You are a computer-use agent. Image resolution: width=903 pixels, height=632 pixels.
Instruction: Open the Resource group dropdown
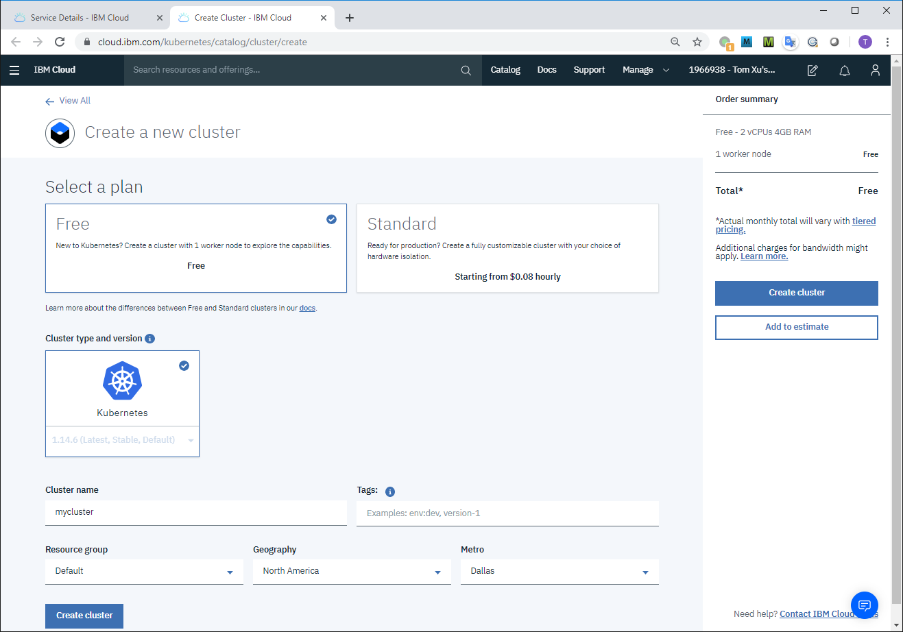144,572
